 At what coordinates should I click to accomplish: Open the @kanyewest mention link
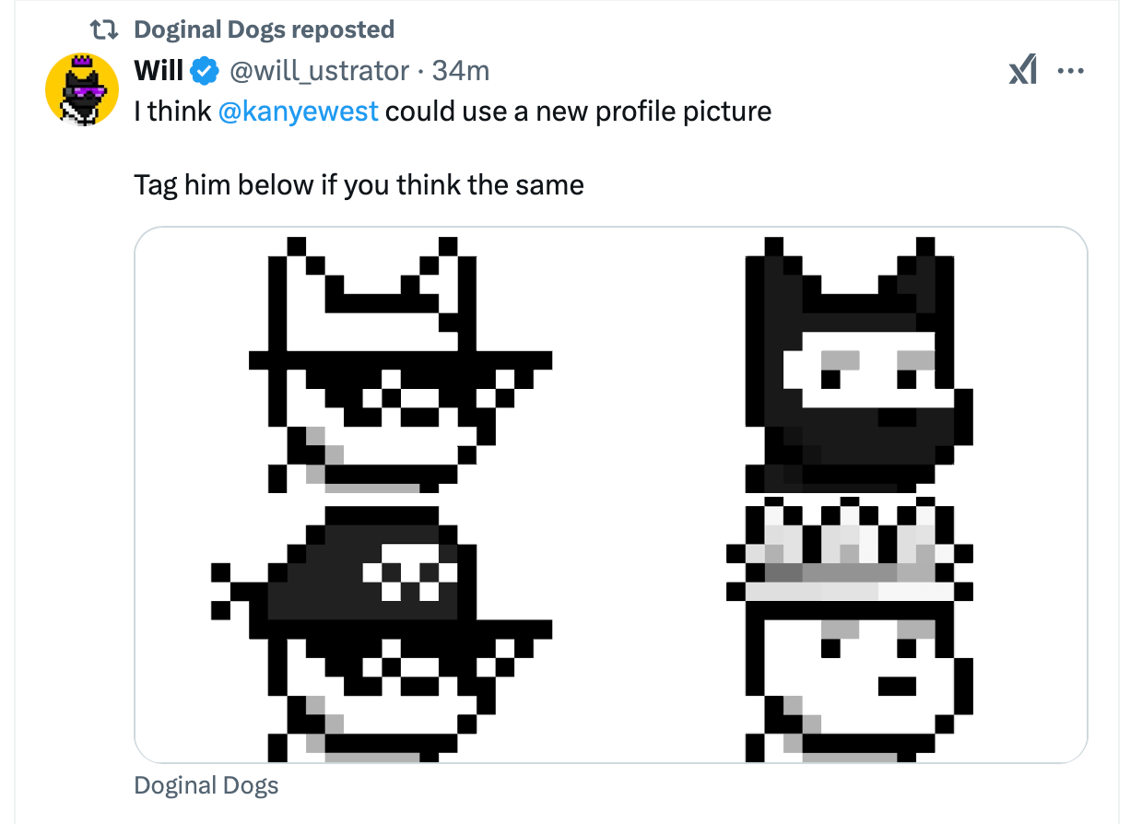(x=299, y=112)
